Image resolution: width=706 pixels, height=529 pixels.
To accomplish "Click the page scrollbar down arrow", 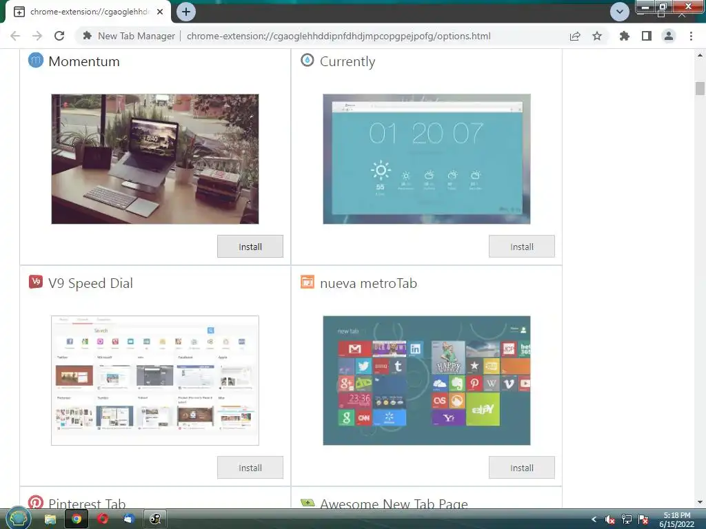I will point(700,502).
